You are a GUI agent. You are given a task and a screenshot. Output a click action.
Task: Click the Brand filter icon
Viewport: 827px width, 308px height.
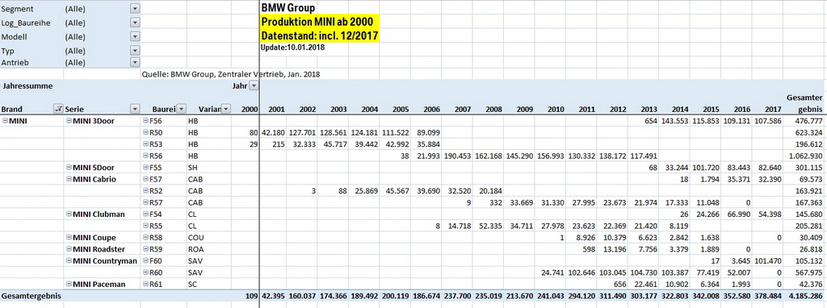[58, 109]
